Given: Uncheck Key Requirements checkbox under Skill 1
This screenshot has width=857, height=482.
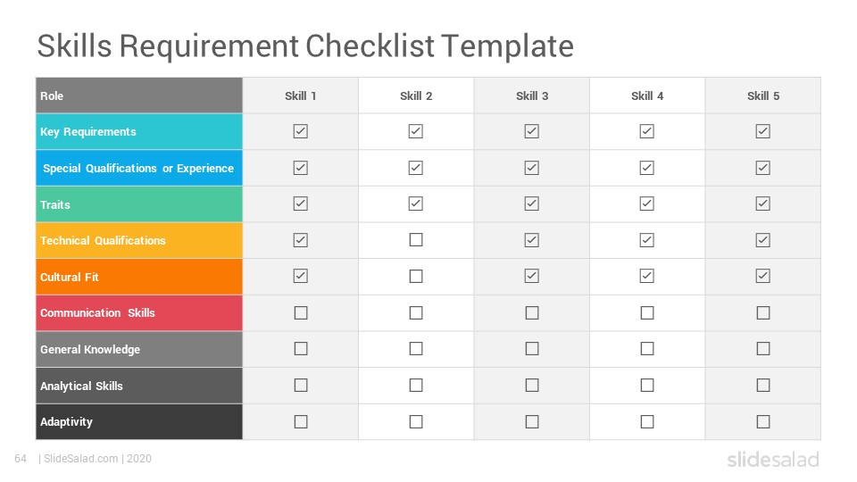Looking at the screenshot, I should 301,131.
